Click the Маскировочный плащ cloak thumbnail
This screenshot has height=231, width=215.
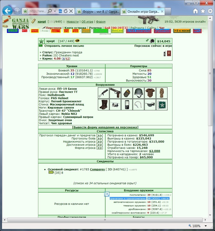[x=162, y=93]
